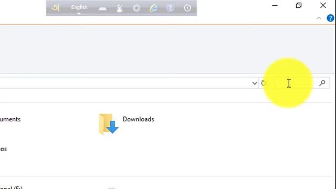Select the Downloads folder icon
The width and height of the screenshot is (336, 189).
(109, 124)
